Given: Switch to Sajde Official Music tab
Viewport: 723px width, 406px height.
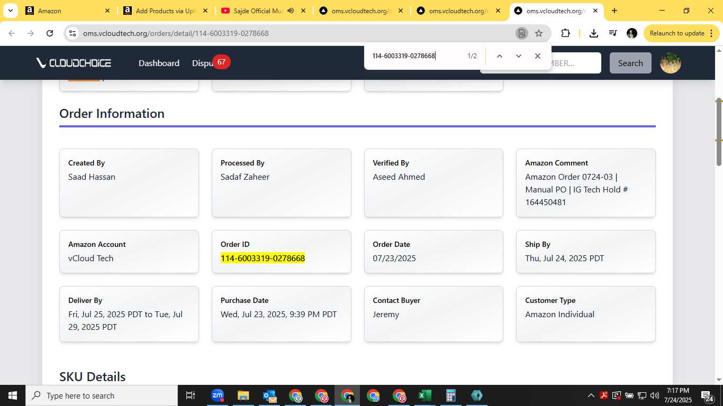Looking at the screenshot, I should 262,11.
